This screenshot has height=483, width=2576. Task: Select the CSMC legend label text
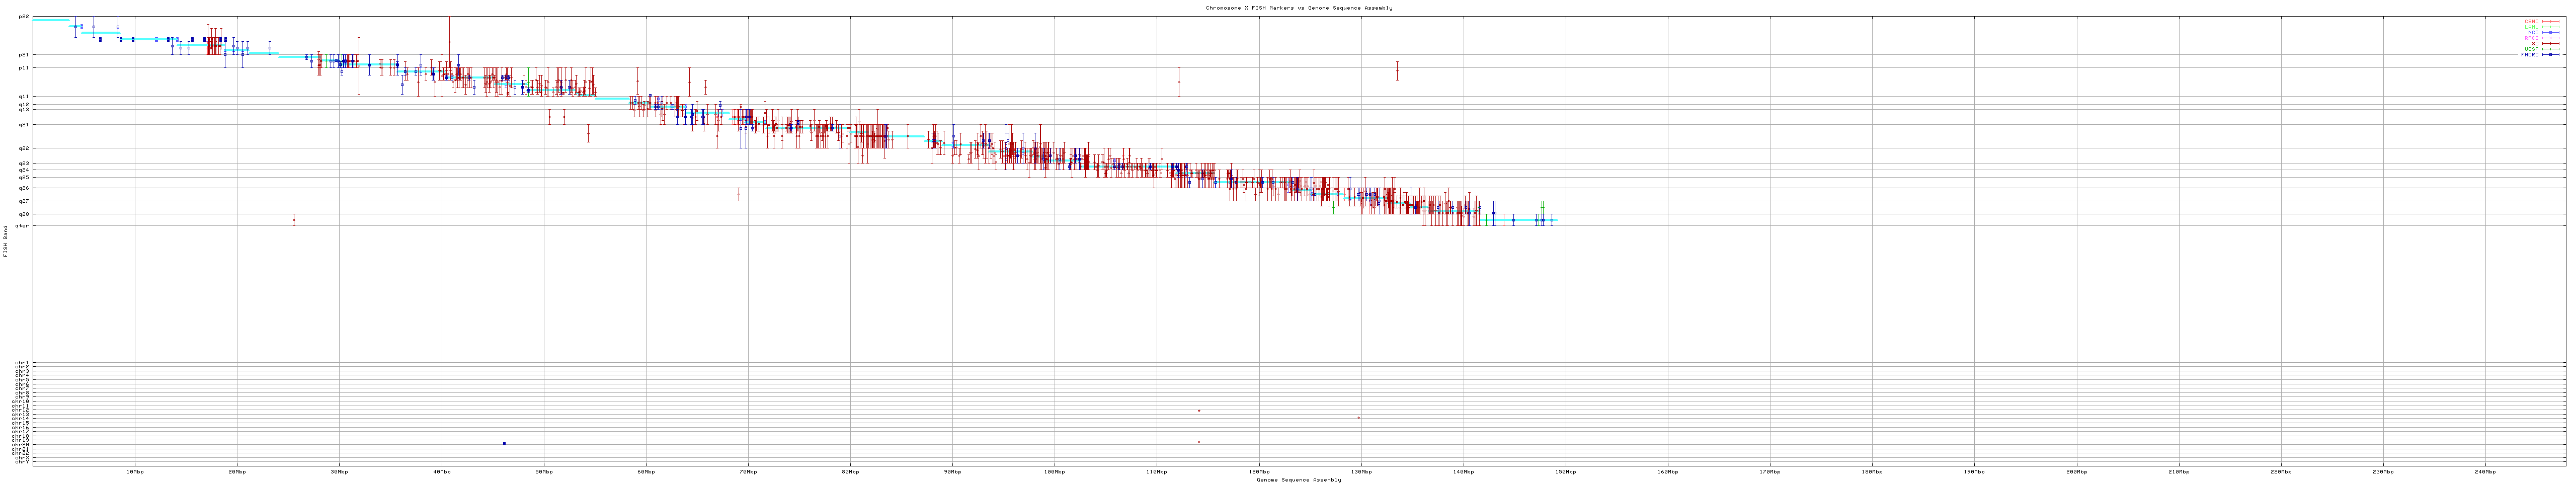click(2531, 21)
